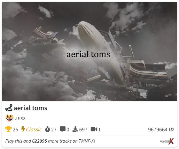Open the aerial toms track title link
The height and width of the screenshot is (149, 179).
coord(30,108)
